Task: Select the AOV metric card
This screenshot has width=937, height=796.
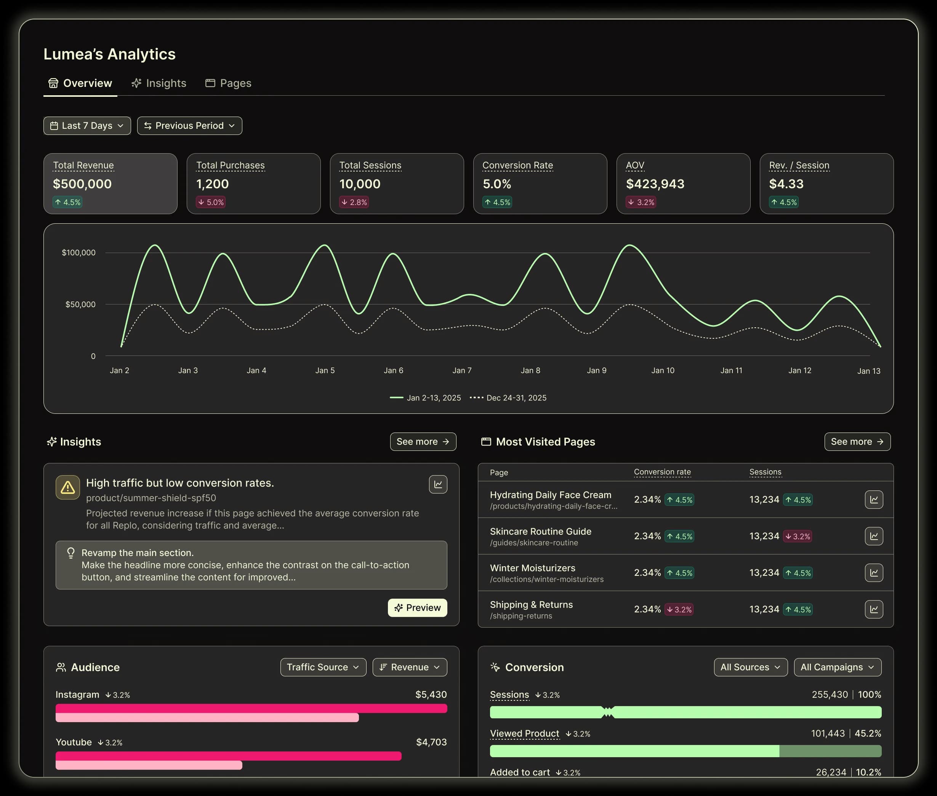Action: (x=684, y=184)
